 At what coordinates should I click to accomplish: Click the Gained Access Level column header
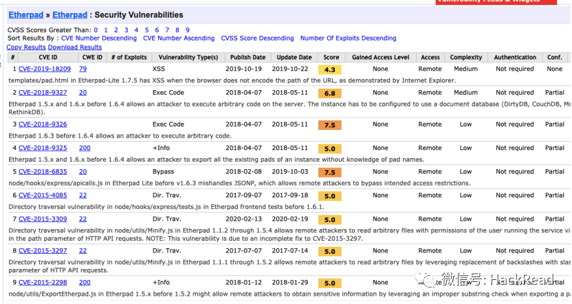pos(380,57)
